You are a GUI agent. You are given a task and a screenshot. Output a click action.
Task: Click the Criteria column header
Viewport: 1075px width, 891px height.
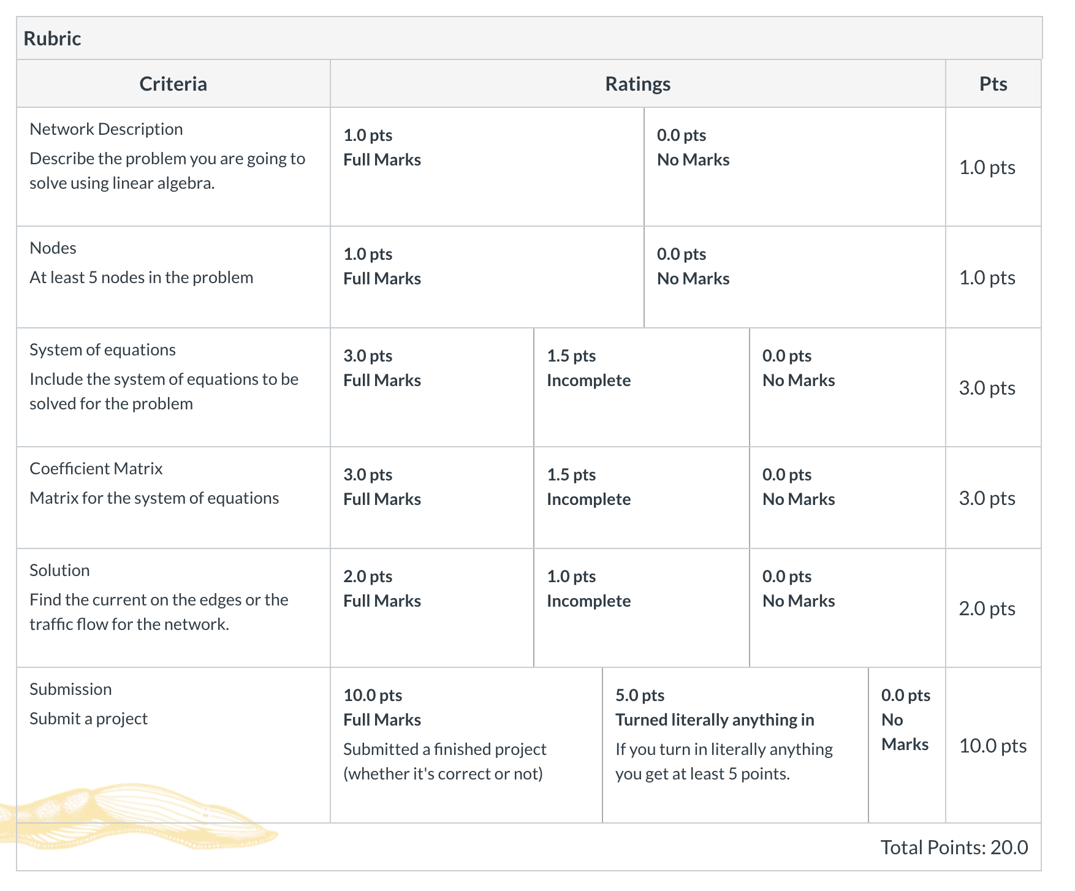(x=173, y=83)
